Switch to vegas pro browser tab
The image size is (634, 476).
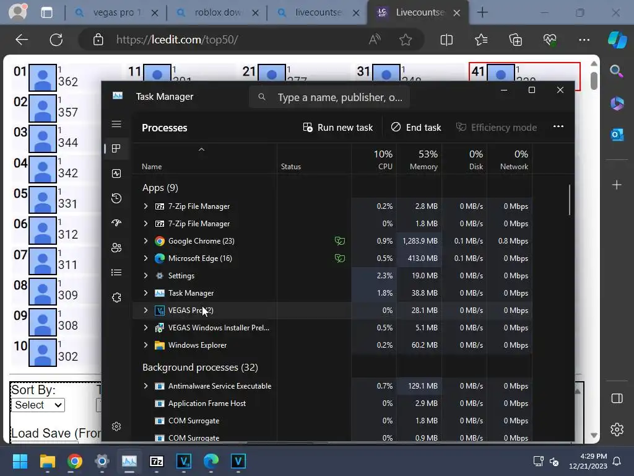coord(115,12)
